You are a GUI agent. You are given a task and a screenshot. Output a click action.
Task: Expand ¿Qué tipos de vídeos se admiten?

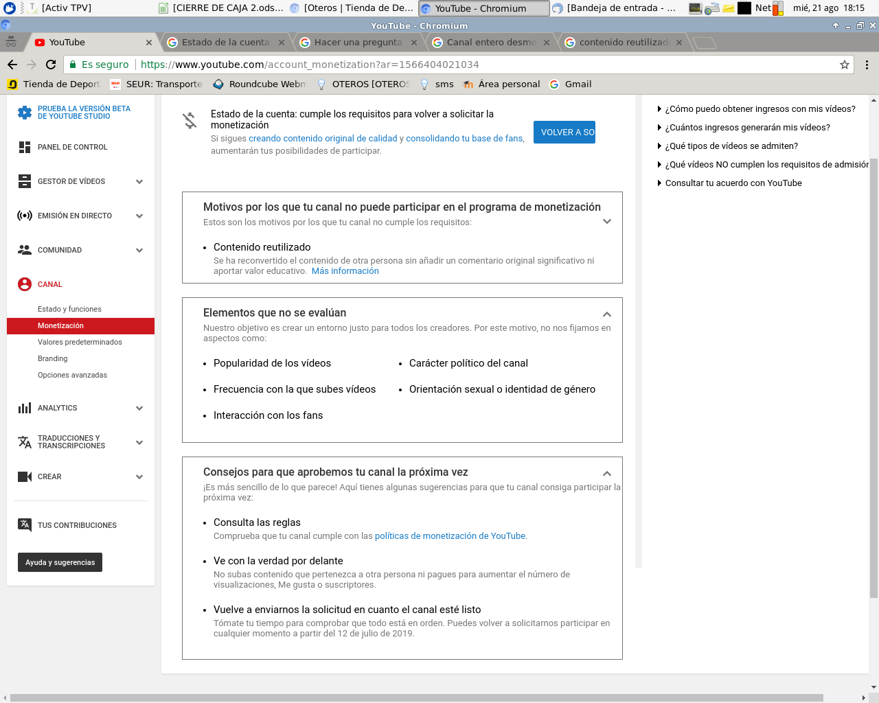728,146
